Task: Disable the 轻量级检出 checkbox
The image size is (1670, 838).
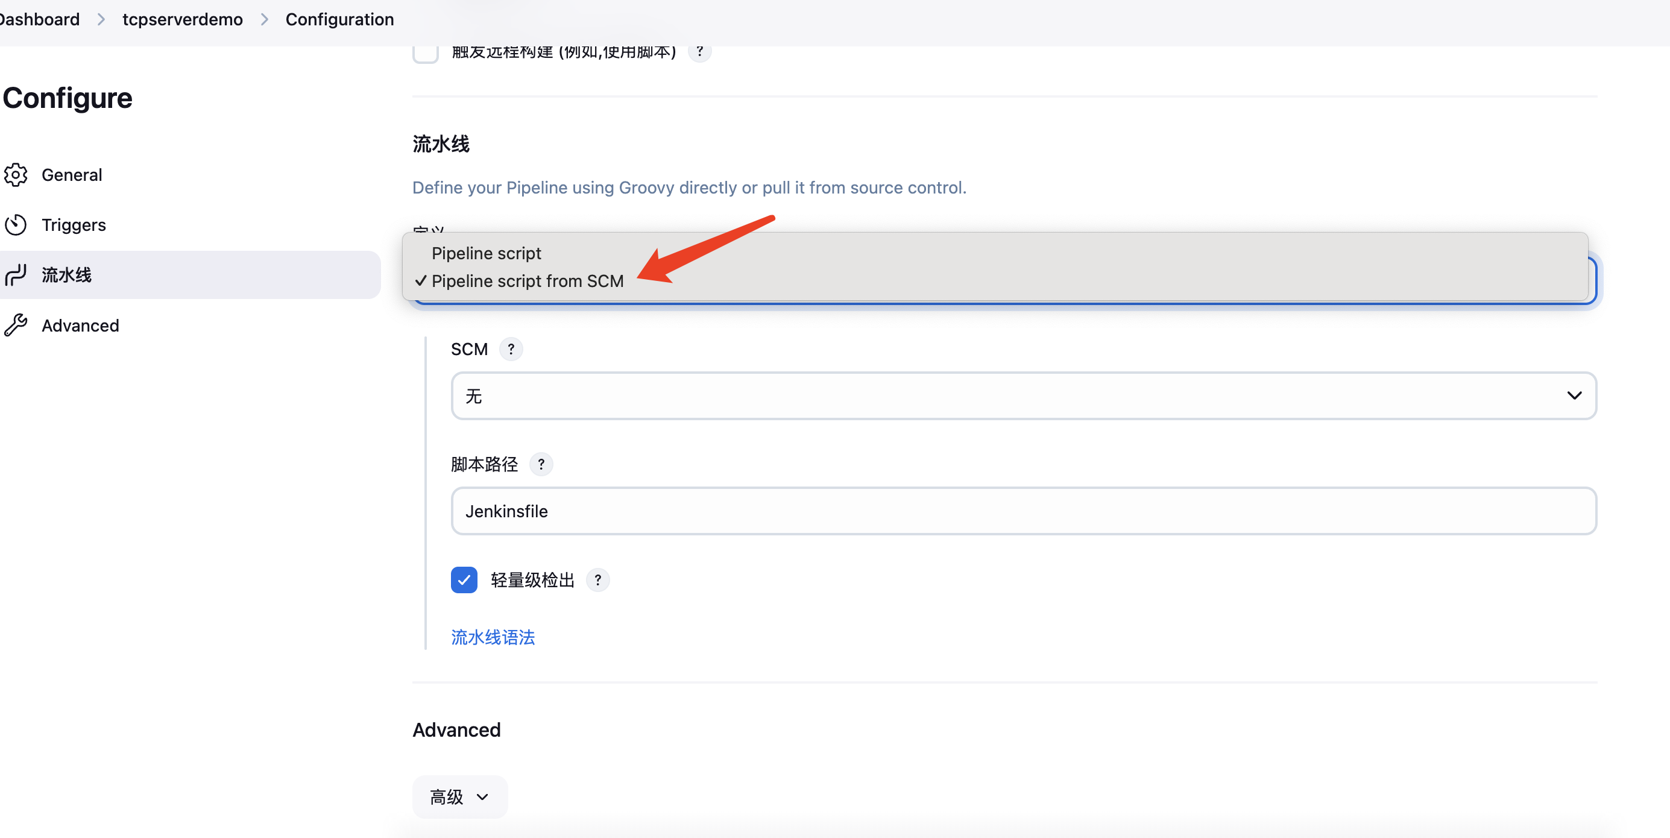Action: pos(464,580)
